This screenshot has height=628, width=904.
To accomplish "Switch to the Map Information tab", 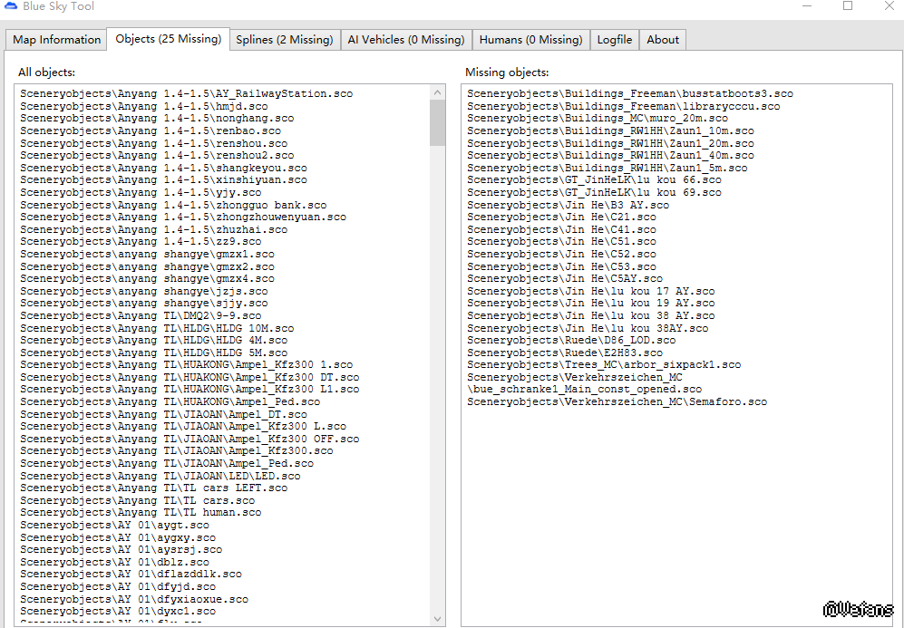I will tap(56, 40).
